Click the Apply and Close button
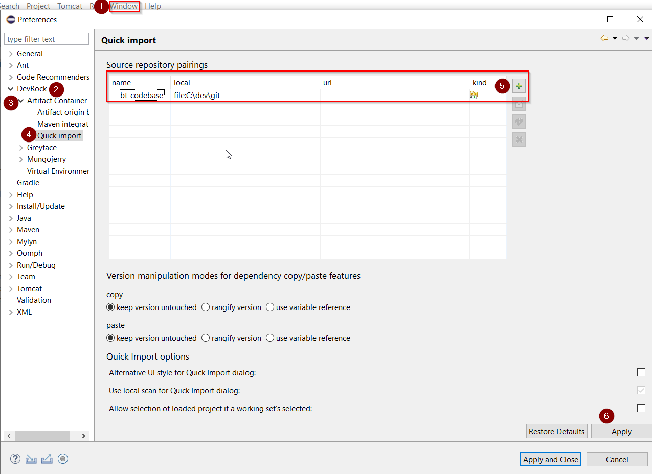 550,459
